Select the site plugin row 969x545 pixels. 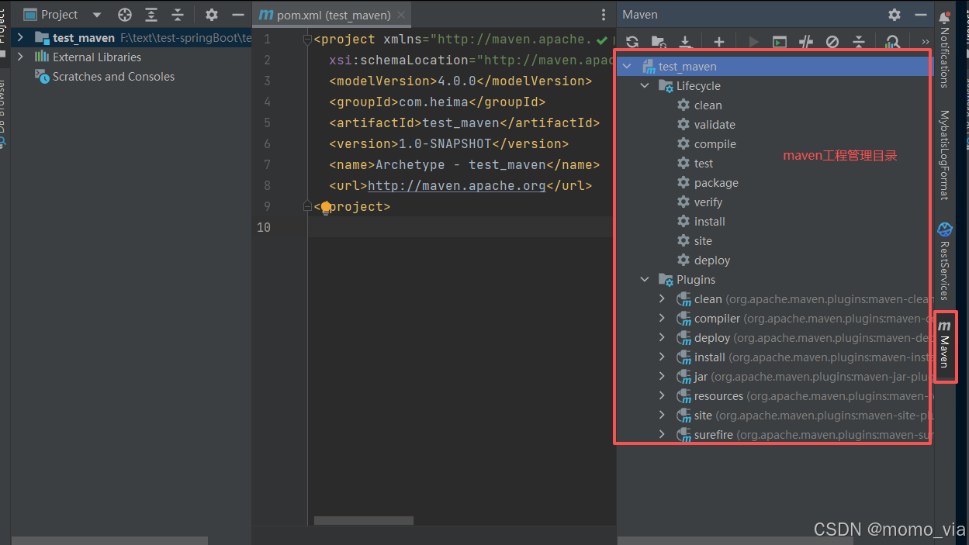point(776,416)
